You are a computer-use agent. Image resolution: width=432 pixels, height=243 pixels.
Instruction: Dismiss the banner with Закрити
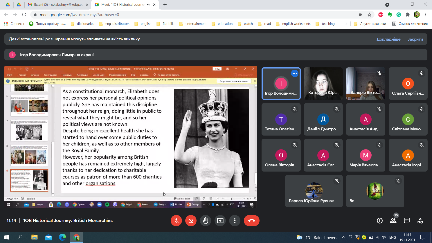pos(415,39)
